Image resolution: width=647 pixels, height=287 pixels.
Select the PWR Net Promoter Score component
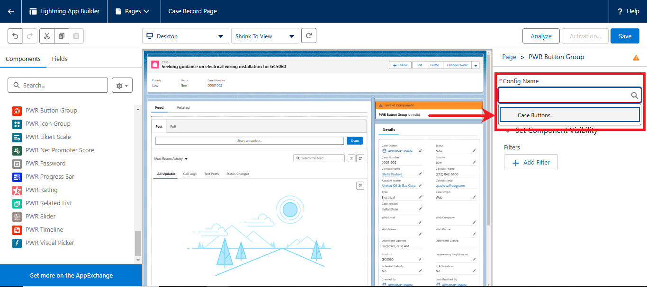[x=60, y=150]
